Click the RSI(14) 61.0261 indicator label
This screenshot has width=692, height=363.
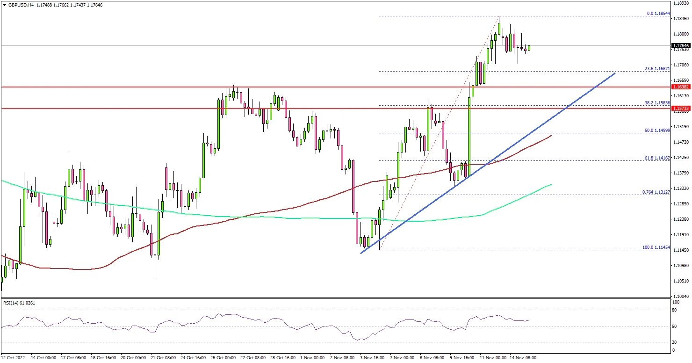click(x=19, y=303)
